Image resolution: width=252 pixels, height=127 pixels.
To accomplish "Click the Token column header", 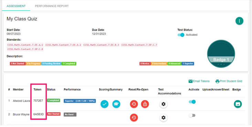I will point(38,89).
